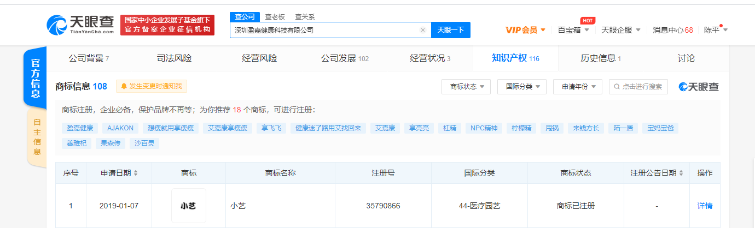Select the 沙百灵 tag
Viewport: 755px width, 228px height.
tap(144, 143)
